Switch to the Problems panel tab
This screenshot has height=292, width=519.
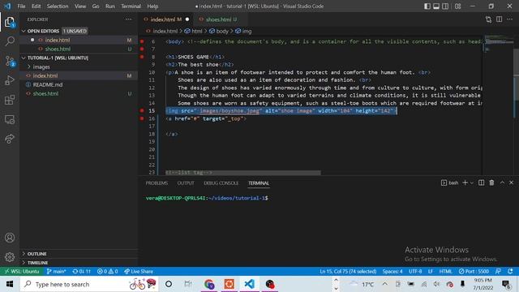(157, 183)
